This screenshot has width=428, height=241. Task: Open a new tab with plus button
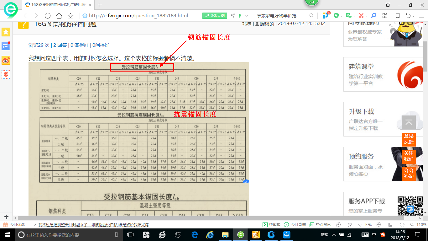100,5
